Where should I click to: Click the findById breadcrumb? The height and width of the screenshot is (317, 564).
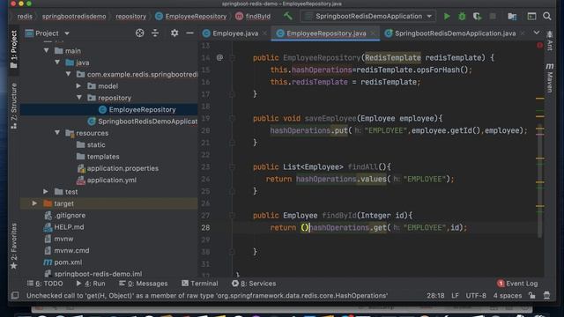(x=253, y=16)
